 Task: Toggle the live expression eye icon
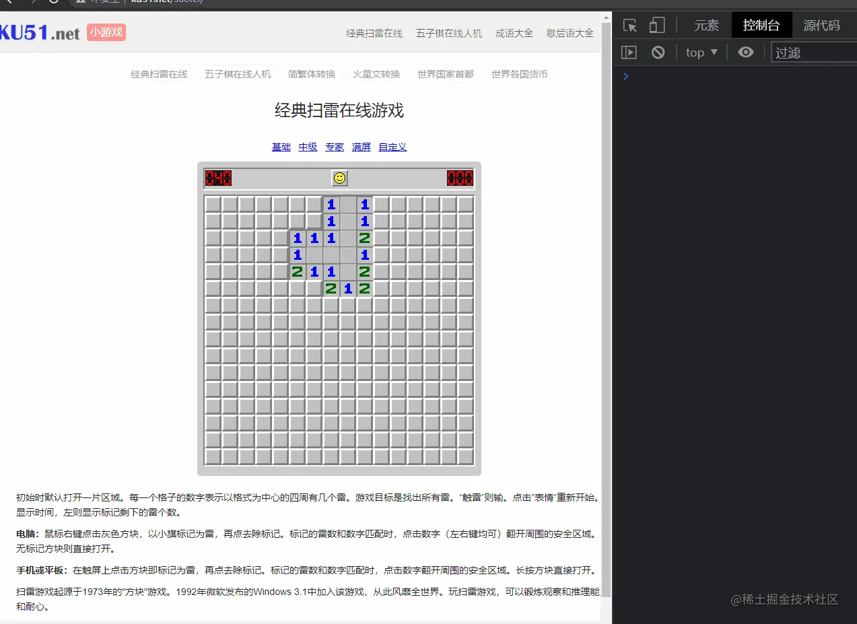pos(745,52)
